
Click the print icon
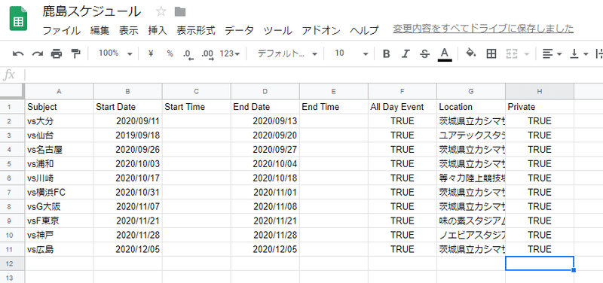(57, 54)
